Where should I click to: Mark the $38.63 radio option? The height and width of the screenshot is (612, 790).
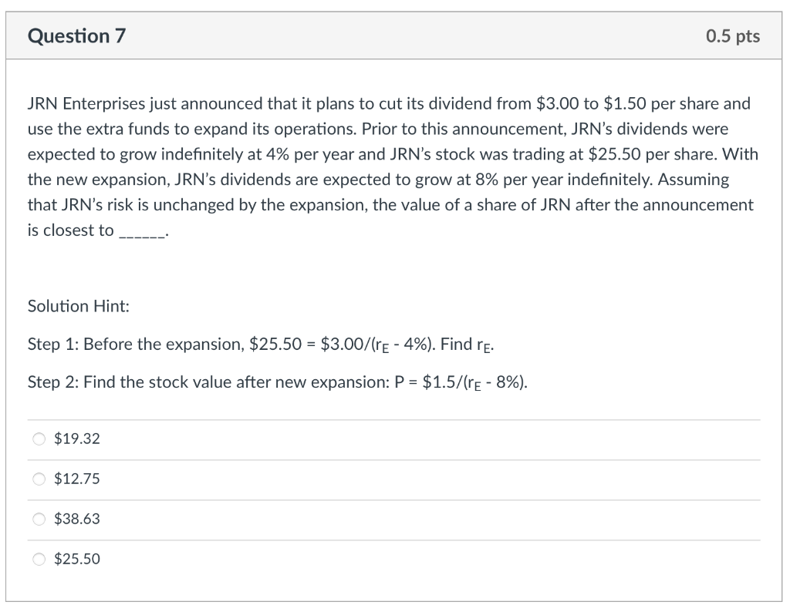point(39,520)
